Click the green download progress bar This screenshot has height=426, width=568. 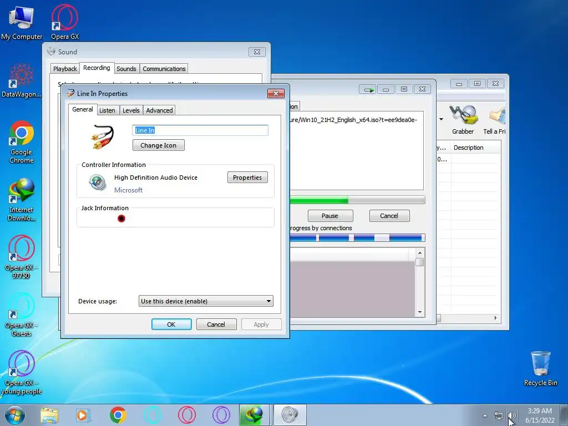[x=357, y=200]
